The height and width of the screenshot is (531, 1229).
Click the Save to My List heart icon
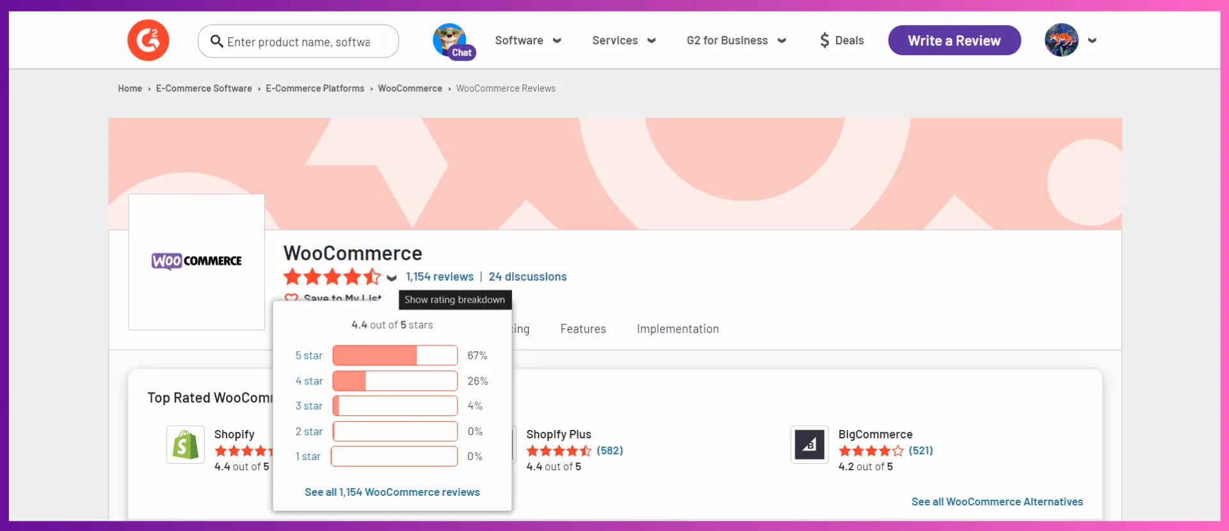[291, 298]
